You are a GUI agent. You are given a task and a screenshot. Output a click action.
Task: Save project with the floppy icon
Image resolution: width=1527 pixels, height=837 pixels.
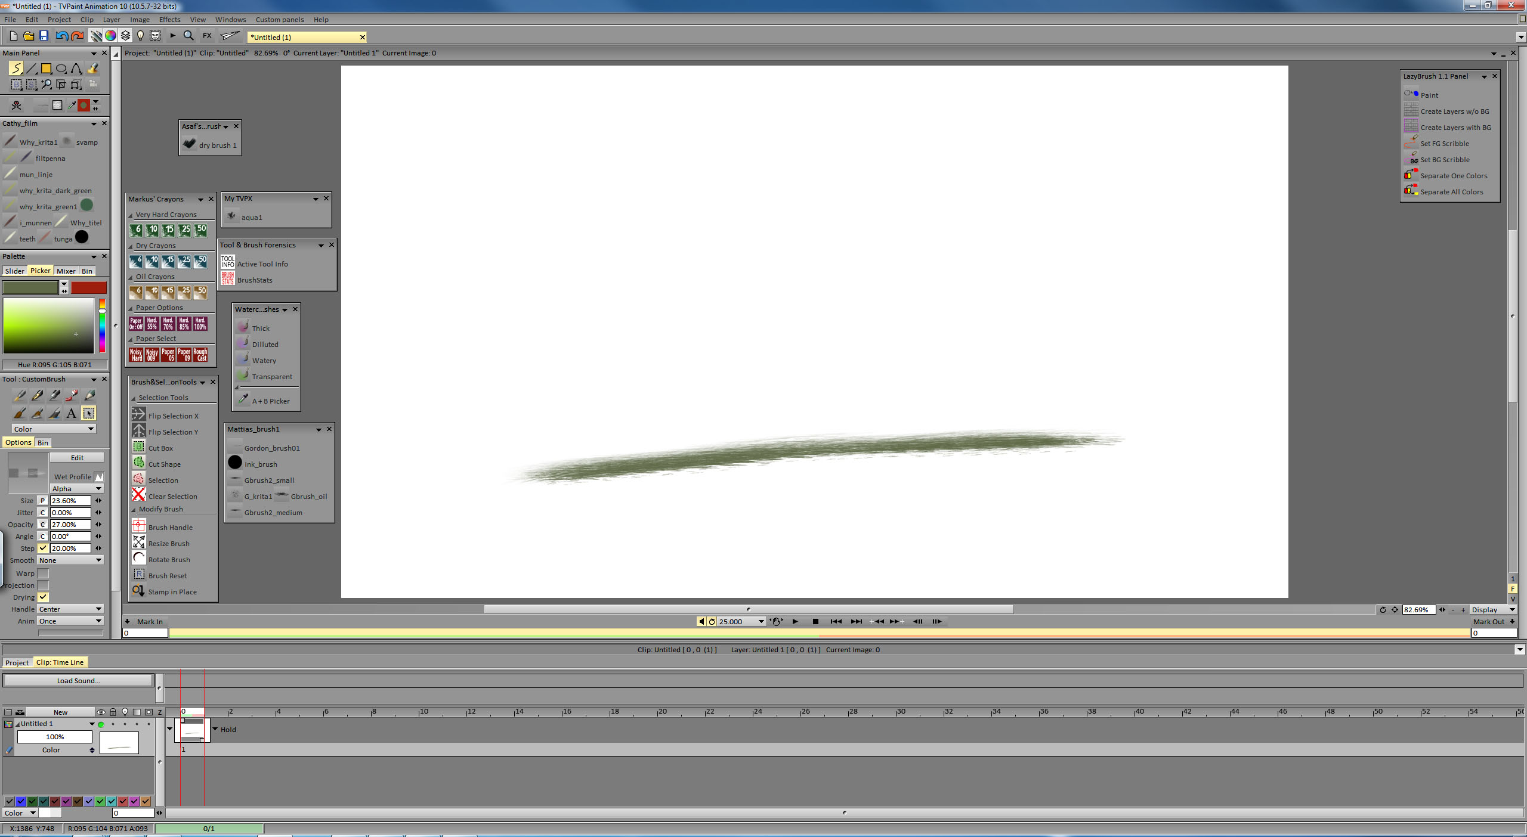[44, 36]
